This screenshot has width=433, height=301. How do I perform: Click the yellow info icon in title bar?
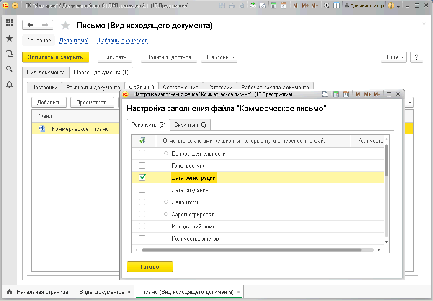pyautogui.click(x=391, y=5)
